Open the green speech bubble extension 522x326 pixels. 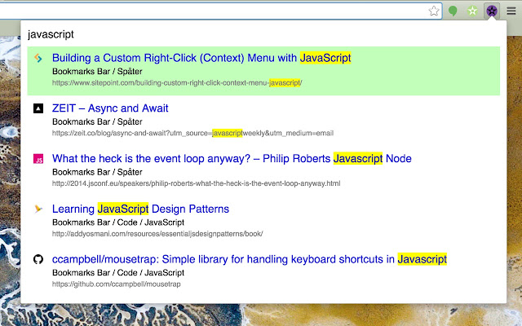453,11
